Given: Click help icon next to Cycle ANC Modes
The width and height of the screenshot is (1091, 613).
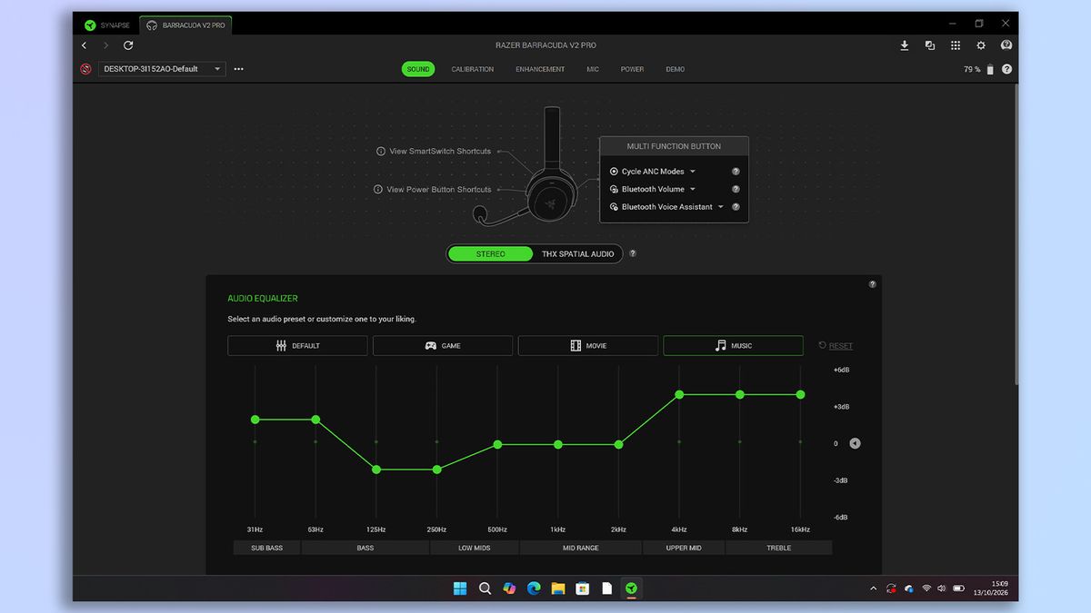Looking at the screenshot, I should (736, 172).
